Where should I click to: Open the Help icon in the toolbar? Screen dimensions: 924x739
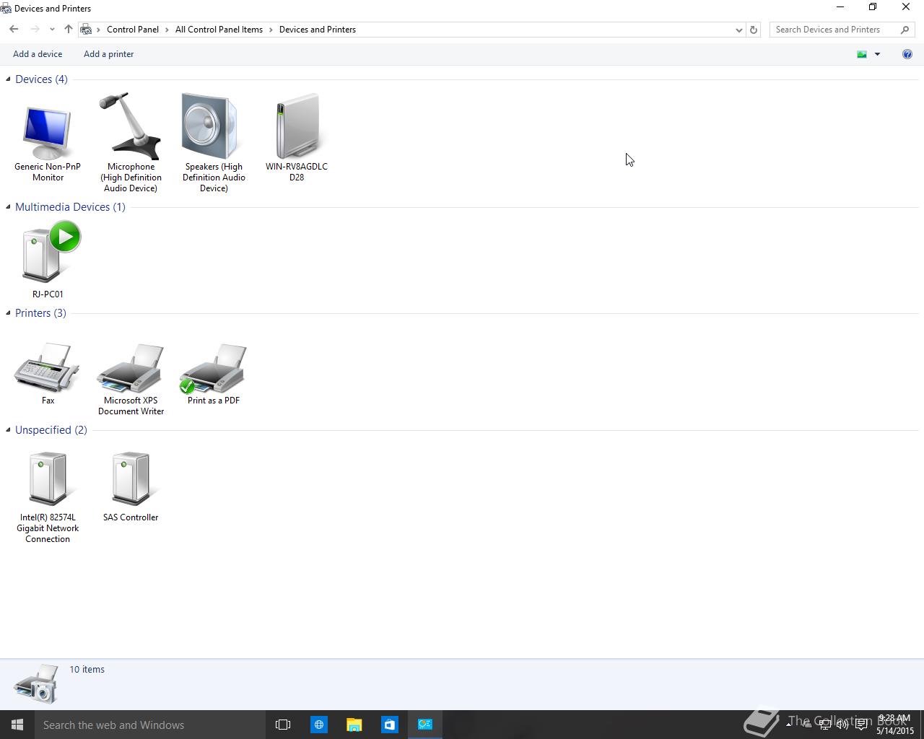[907, 54]
